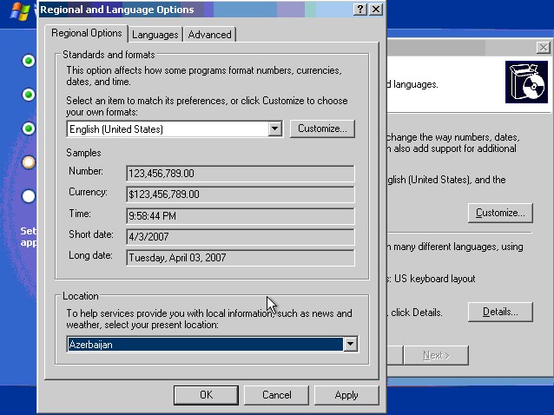Image resolution: width=554 pixels, height=415 pixels.
Task: Close the Regional and Language Options dialog
Action: (375, 9)
